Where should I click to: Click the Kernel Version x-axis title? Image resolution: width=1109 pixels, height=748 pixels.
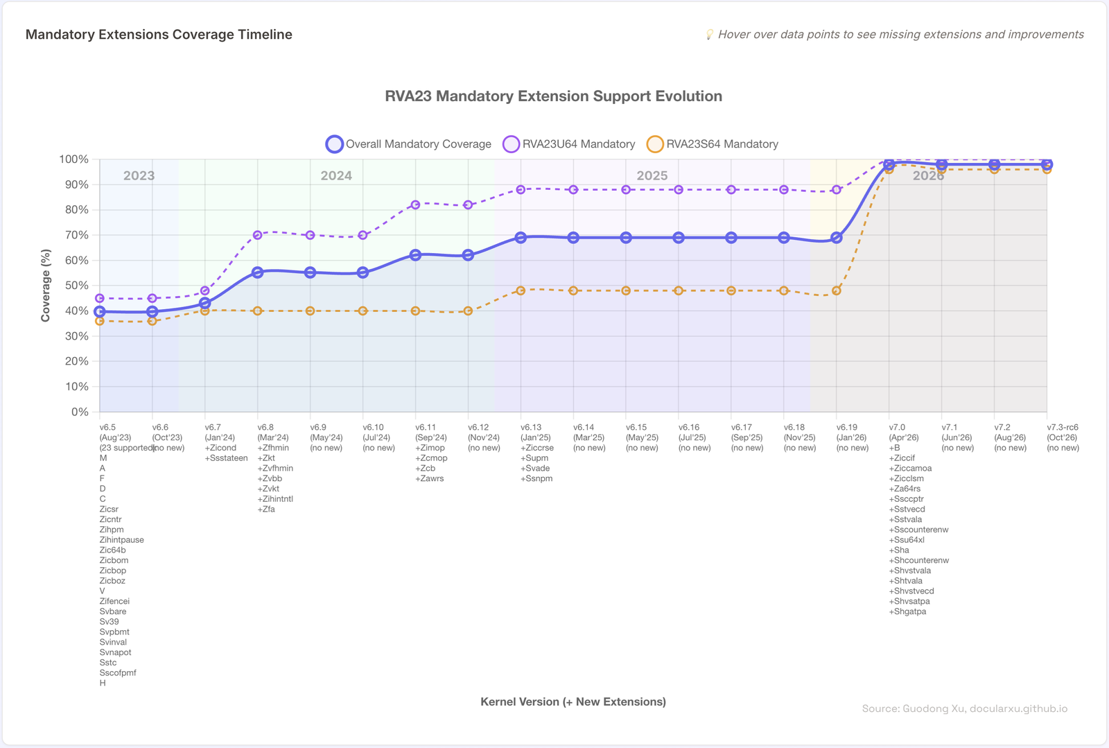(573, 702)
